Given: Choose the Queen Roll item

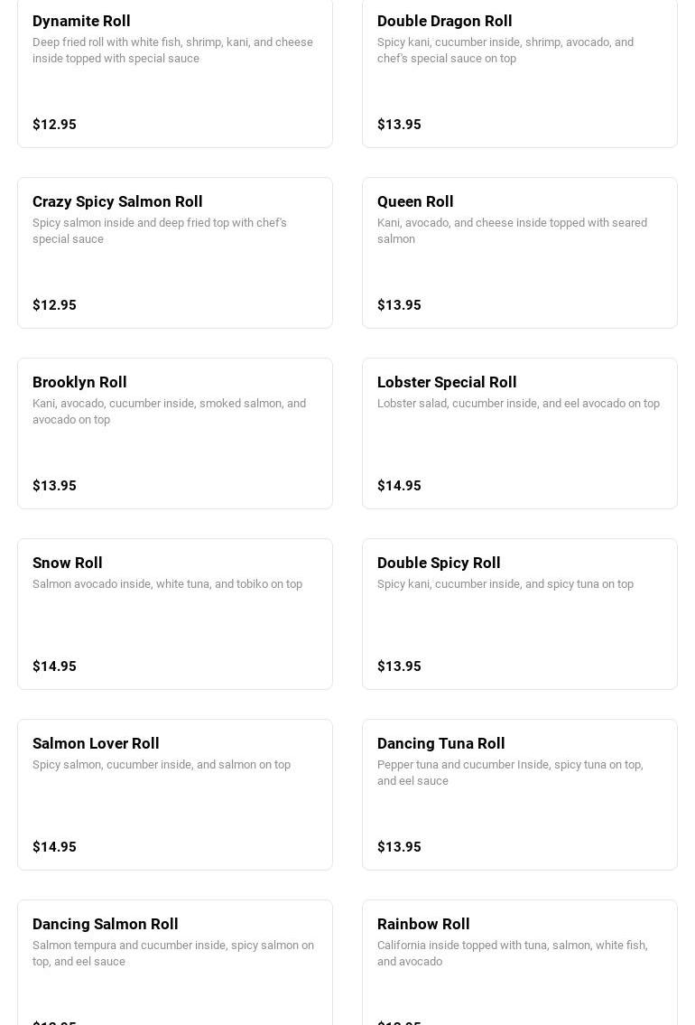Looking at the screenshot, I should (x=415, y=201).
